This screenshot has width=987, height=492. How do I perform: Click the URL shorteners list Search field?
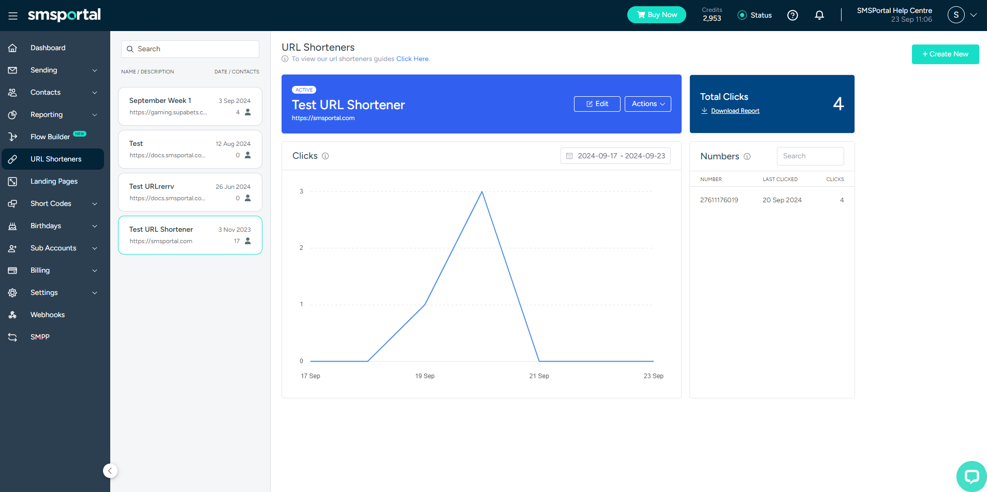pyautogui.click(x=190, y=49)
